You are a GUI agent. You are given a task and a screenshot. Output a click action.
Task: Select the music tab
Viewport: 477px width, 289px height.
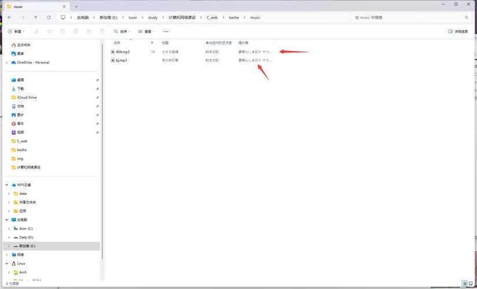pyautogui.click(x=36, y=7)
